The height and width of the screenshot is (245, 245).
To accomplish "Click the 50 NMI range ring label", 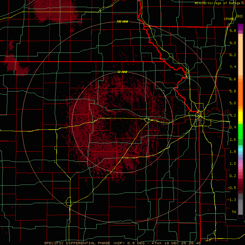I will [122, 72].
